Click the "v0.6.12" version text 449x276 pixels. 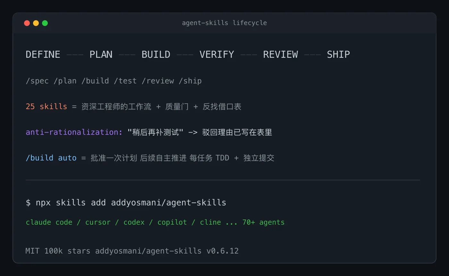point(223,251)
